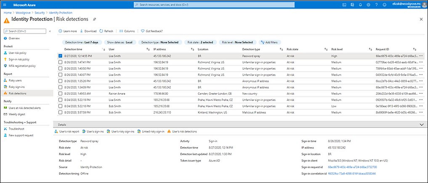Open the Help question mark icon

pyautogui.click(x=377, y=5)
